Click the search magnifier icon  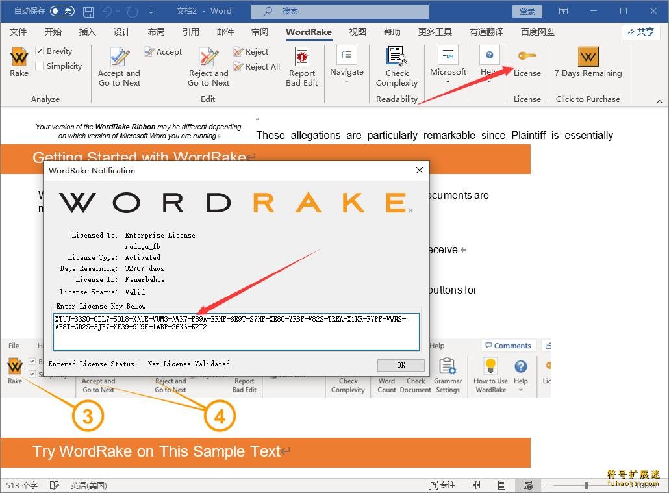[268, 12]
